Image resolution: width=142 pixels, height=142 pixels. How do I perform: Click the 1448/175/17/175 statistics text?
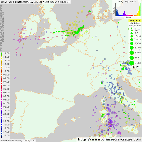point(126,2)
